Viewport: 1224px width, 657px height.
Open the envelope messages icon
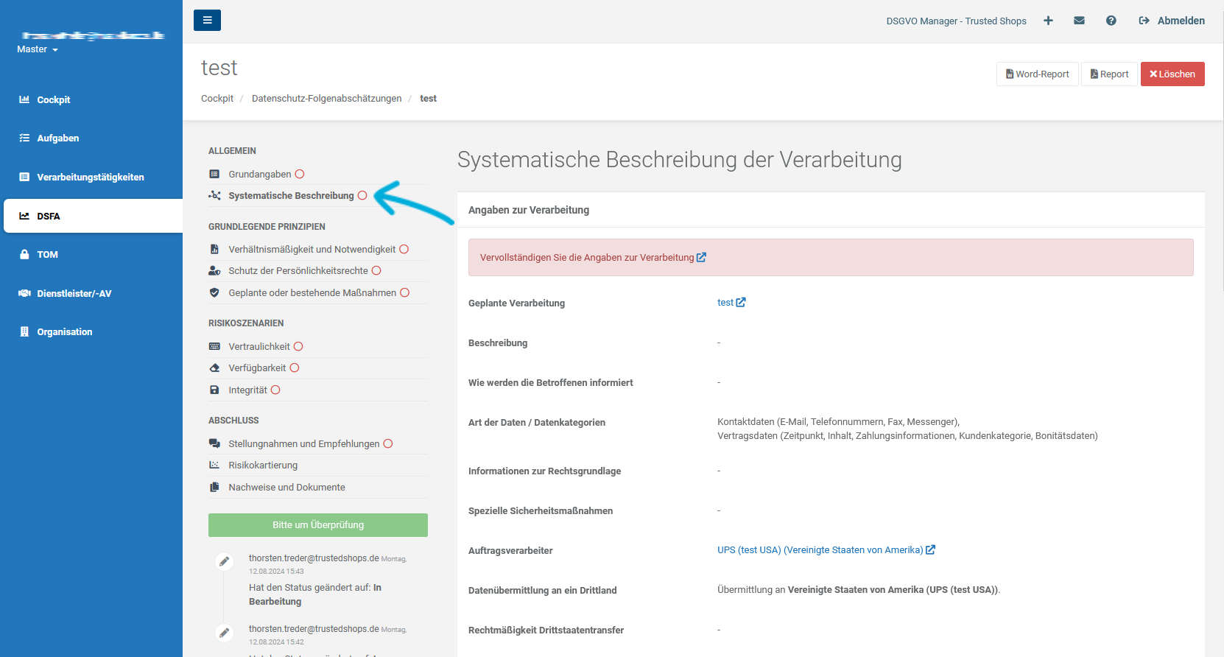pyautogui.click(x=1079, y=21)
